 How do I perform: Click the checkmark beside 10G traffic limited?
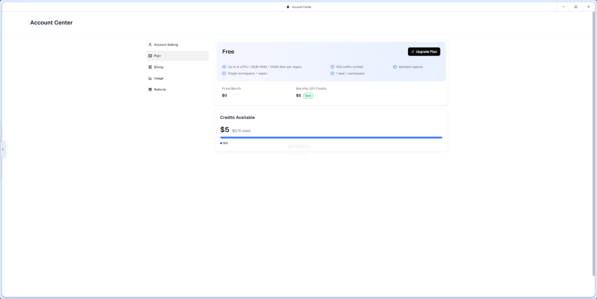tap(332, 67)
